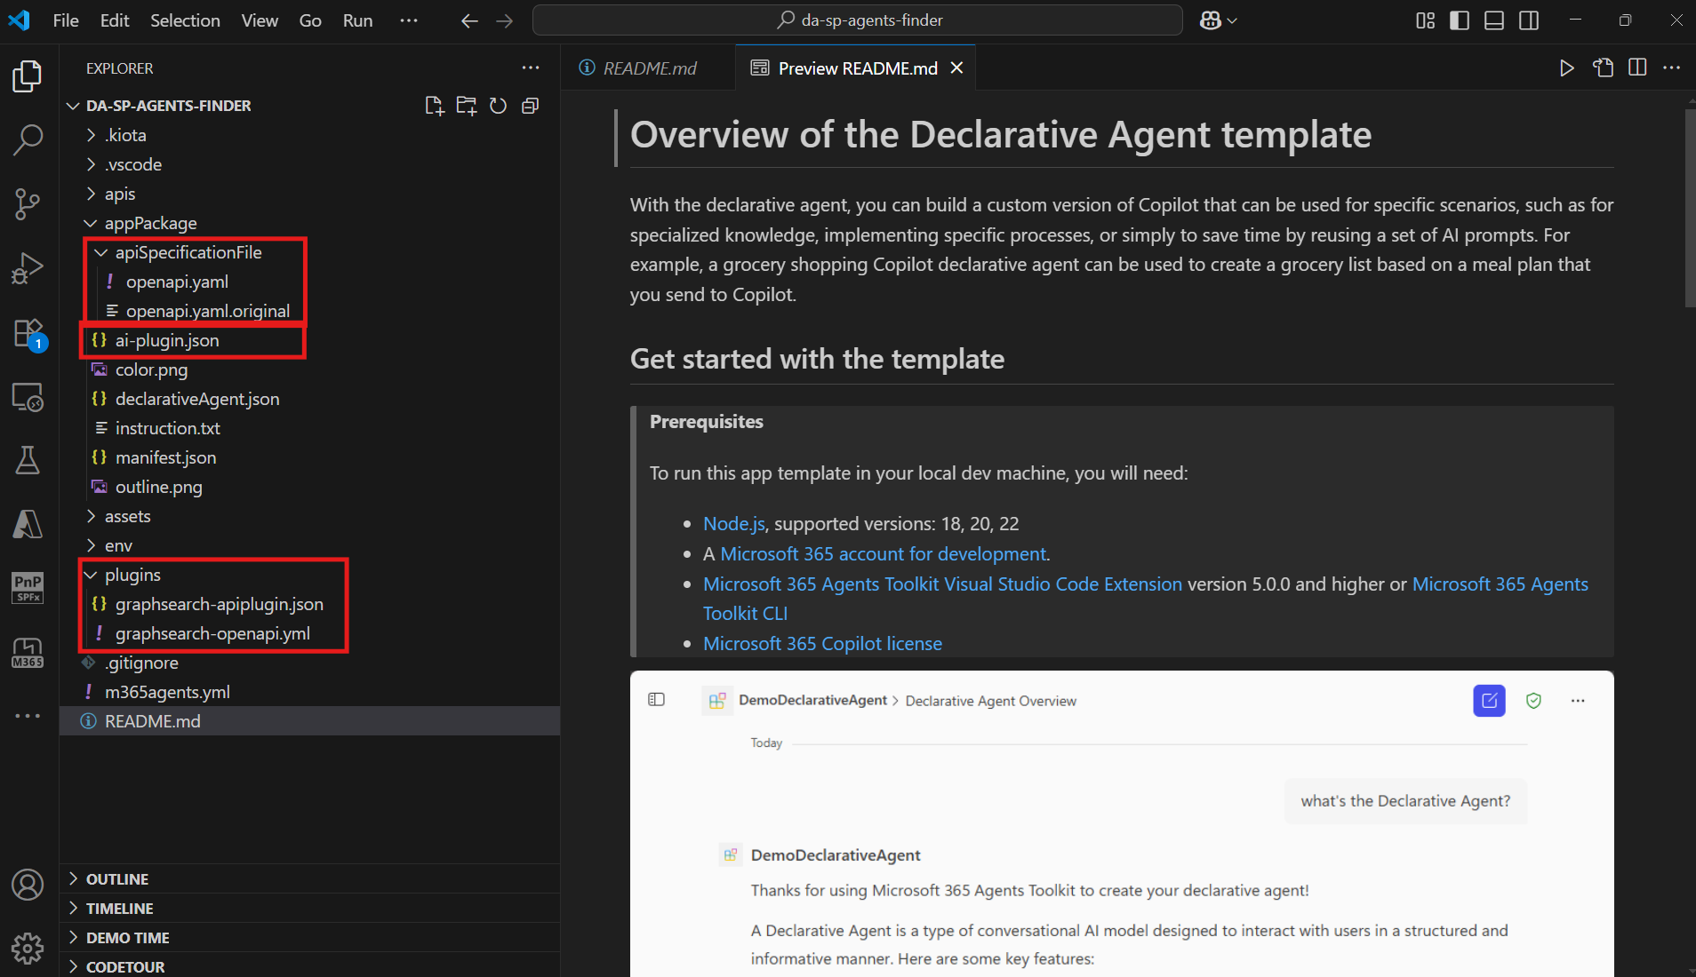This screenshot has width=1696, height=977.
Task: Toggle the primary side bar
Action: (1460, 20)
